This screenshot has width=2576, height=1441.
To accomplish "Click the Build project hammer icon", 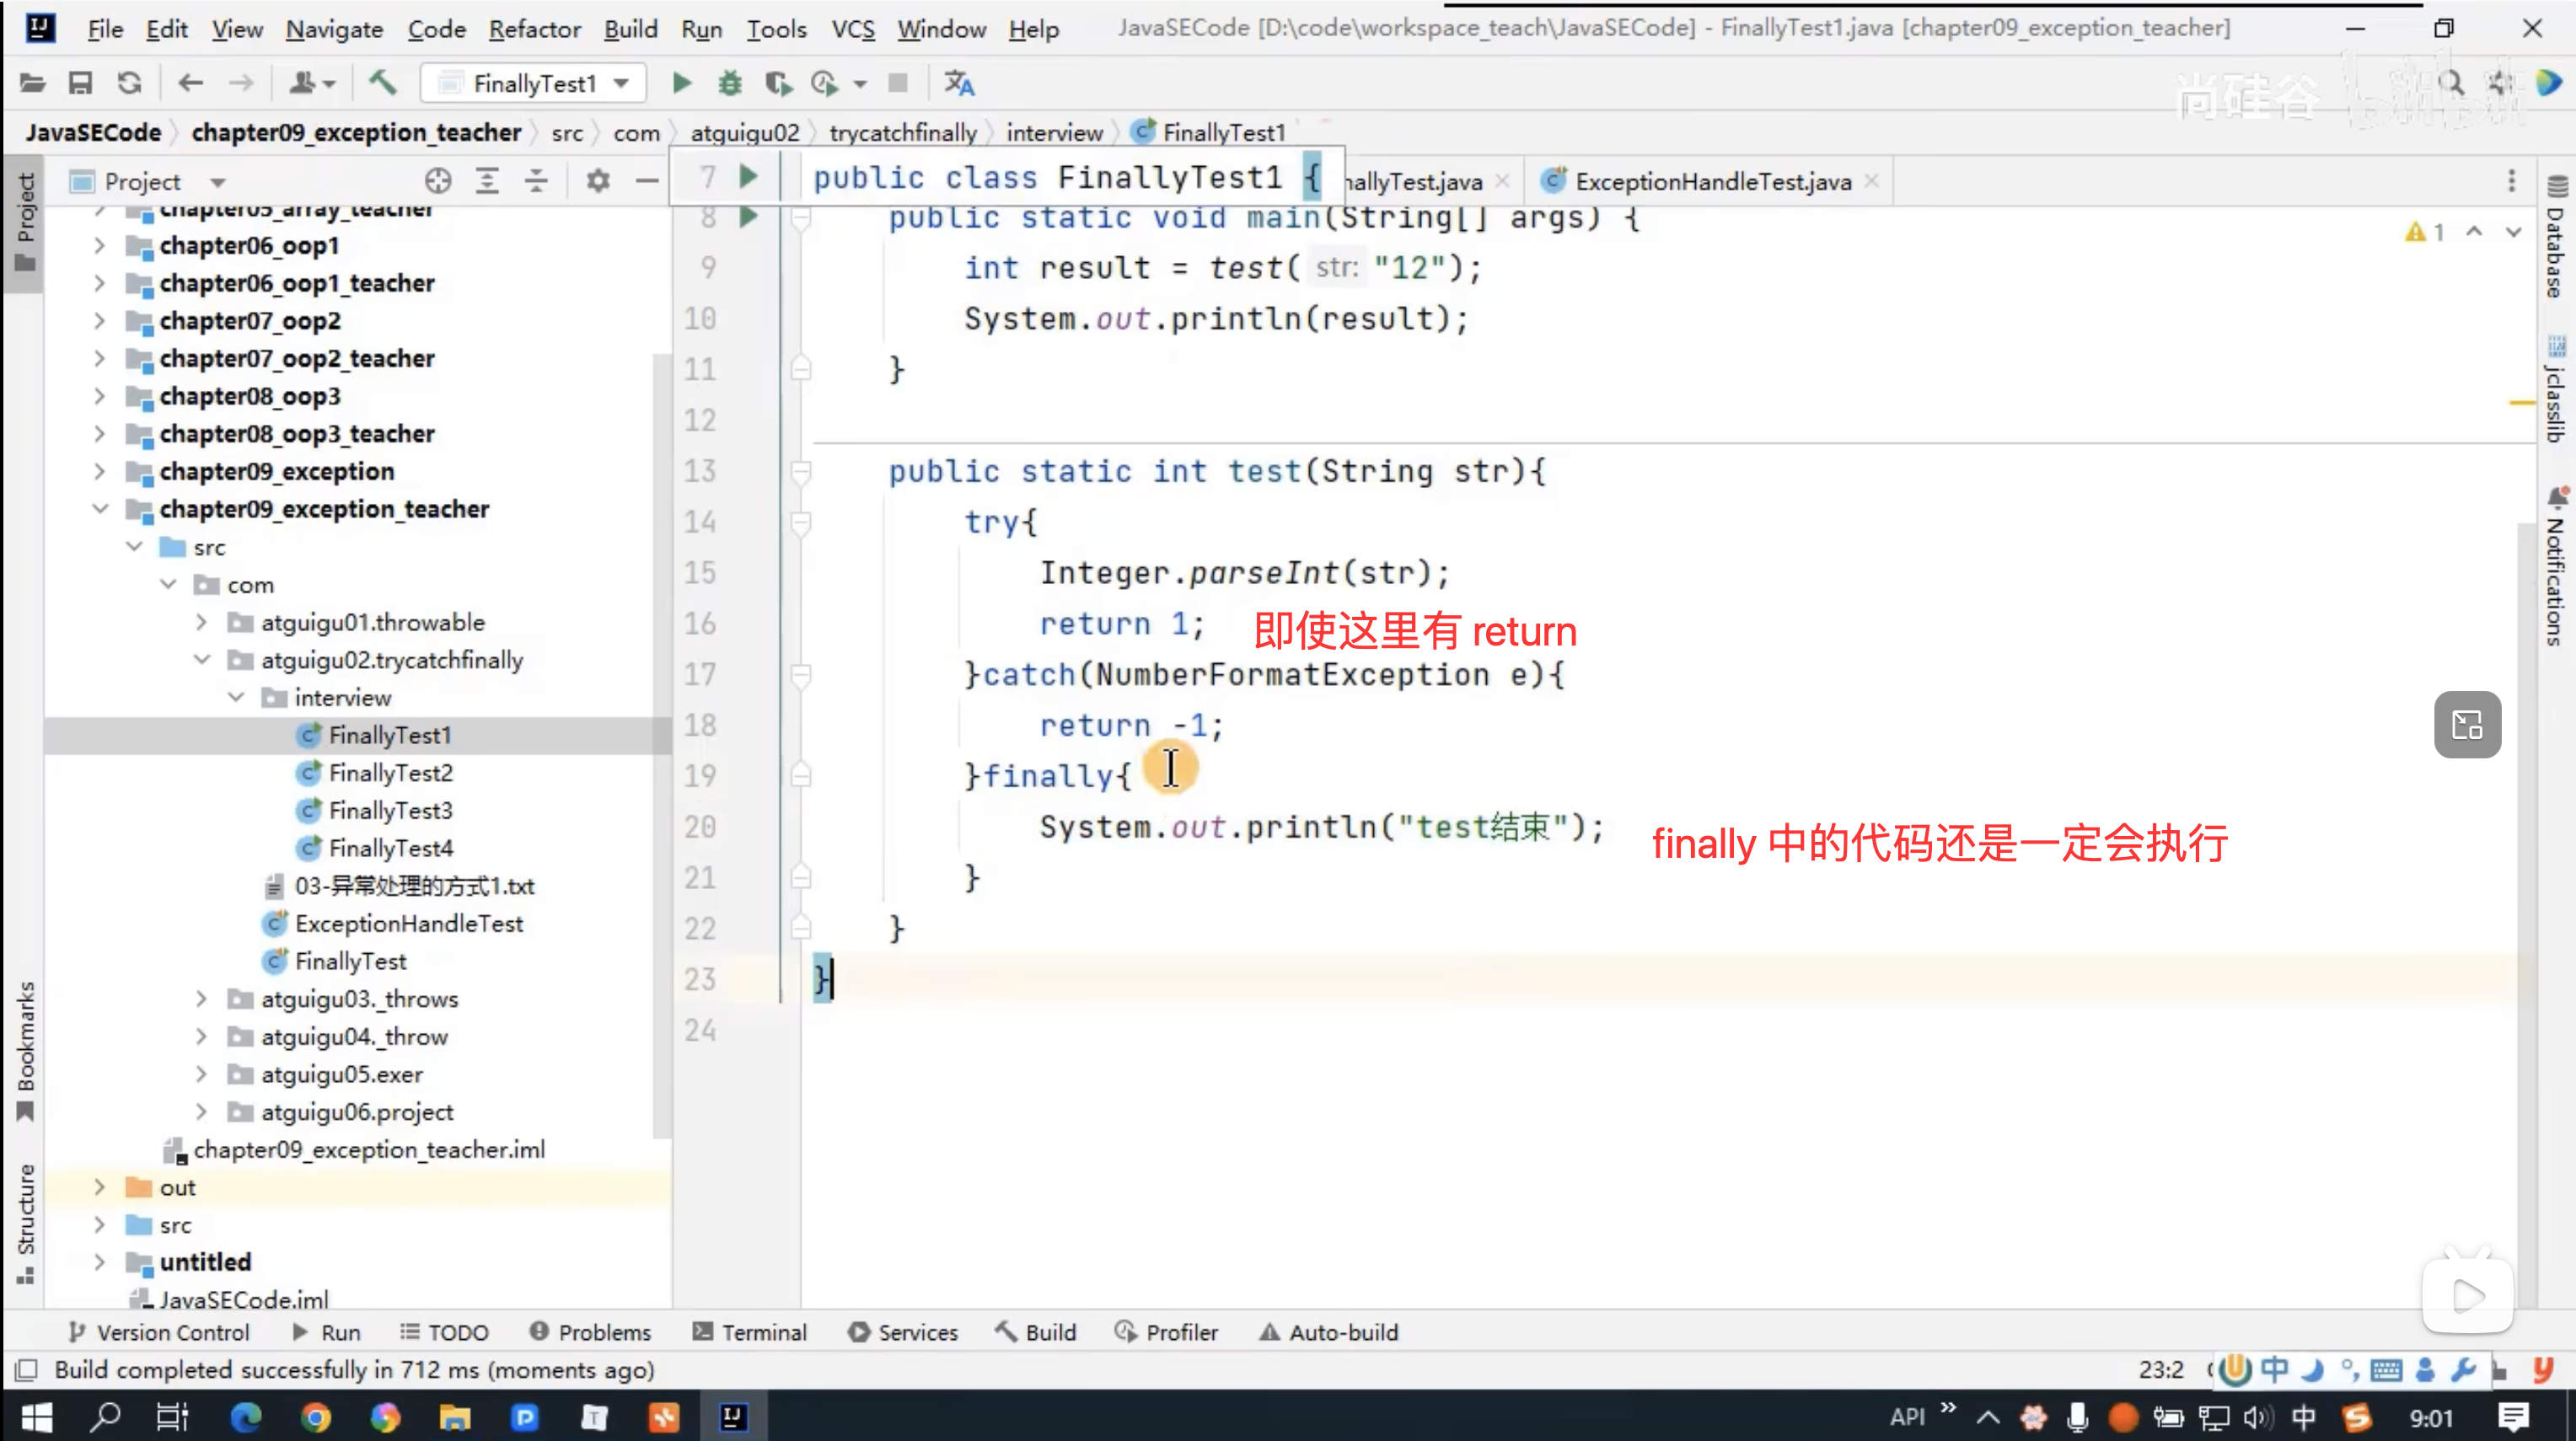I will [x=382, y=83].
